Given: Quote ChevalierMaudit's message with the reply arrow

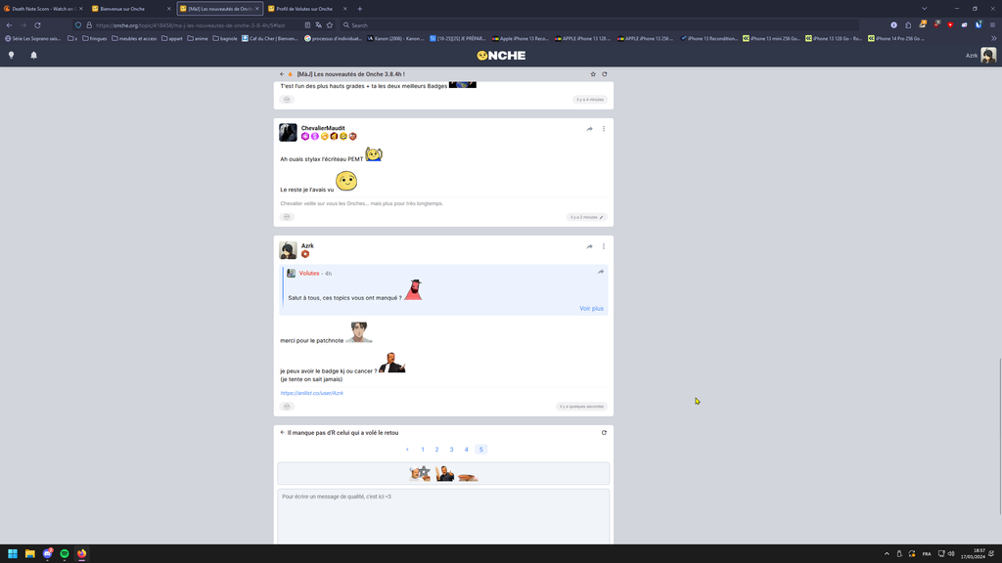Looking at the screenshot, I should click(x=589, y=129).
